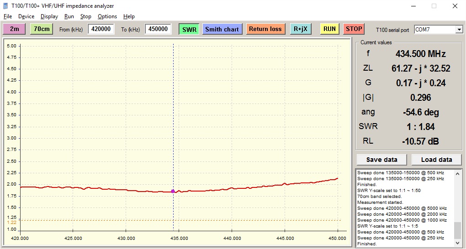
Task: Open the Options menu
Action: click(x=107, y=16)
